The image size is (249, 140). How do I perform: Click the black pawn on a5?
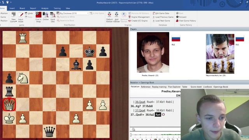[9, 78]
